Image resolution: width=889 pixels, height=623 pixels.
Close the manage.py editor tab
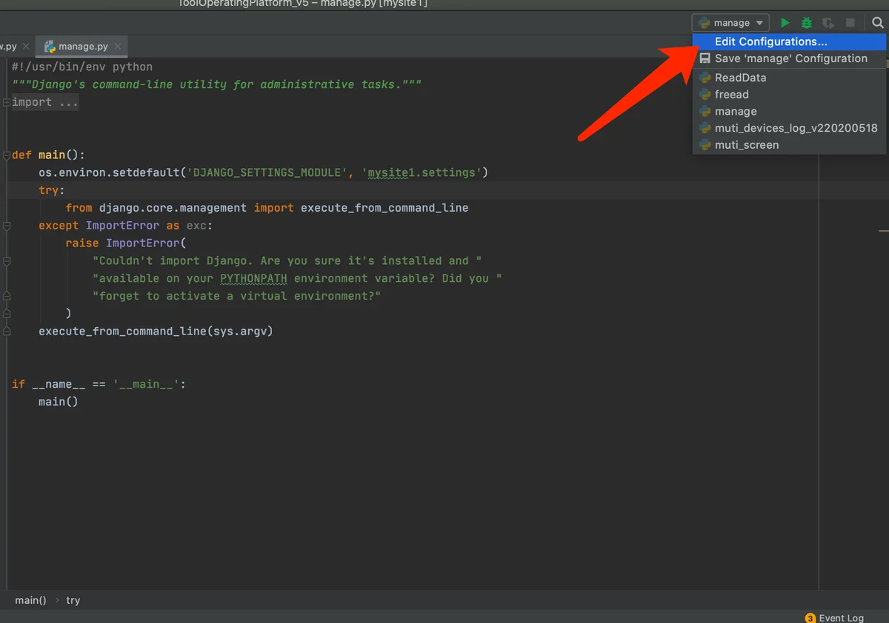(118, 46)
